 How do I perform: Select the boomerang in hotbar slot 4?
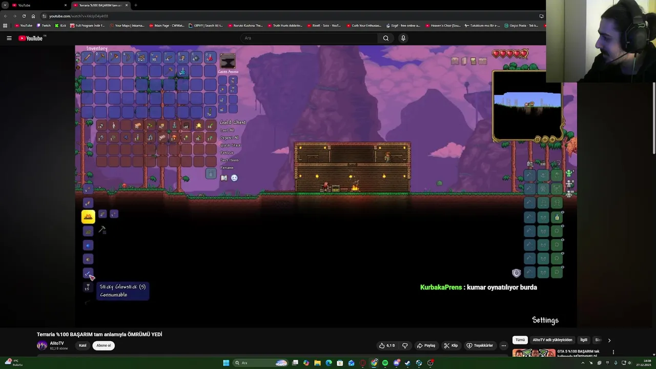pos(128,57)
